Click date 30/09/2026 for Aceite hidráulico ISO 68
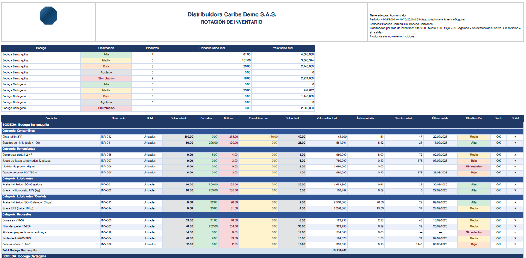The image size is (526, 258). [x=440, y=184]
